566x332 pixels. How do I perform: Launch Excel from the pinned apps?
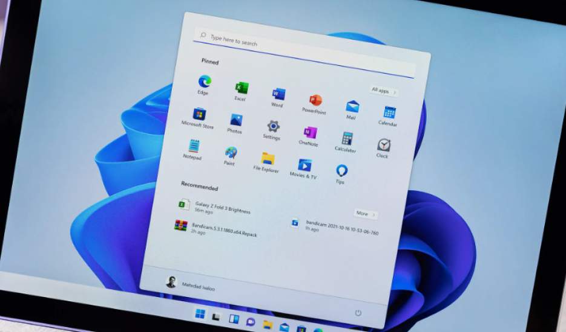(242, 88)
